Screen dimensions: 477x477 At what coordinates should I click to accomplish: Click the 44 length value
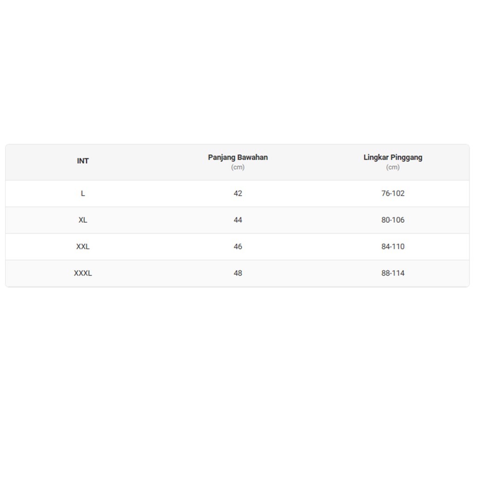[x=238, y=220]
